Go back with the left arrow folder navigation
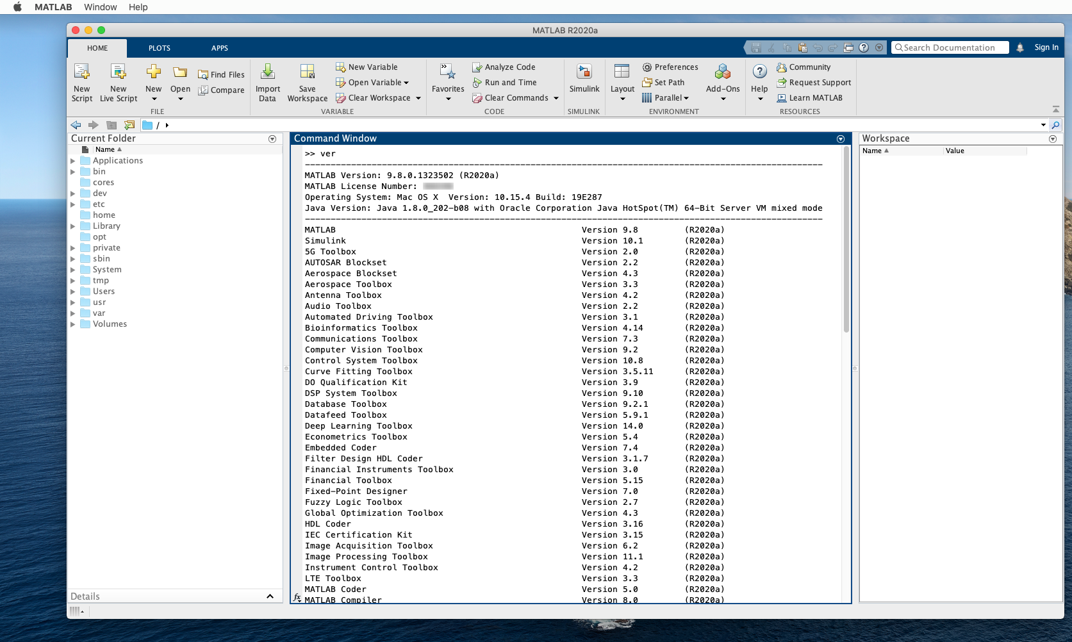This screenshot has height=642, width=1072. pos(76,125)
